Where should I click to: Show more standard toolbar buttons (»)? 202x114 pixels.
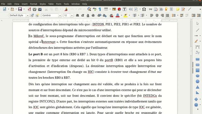(200, 9)
